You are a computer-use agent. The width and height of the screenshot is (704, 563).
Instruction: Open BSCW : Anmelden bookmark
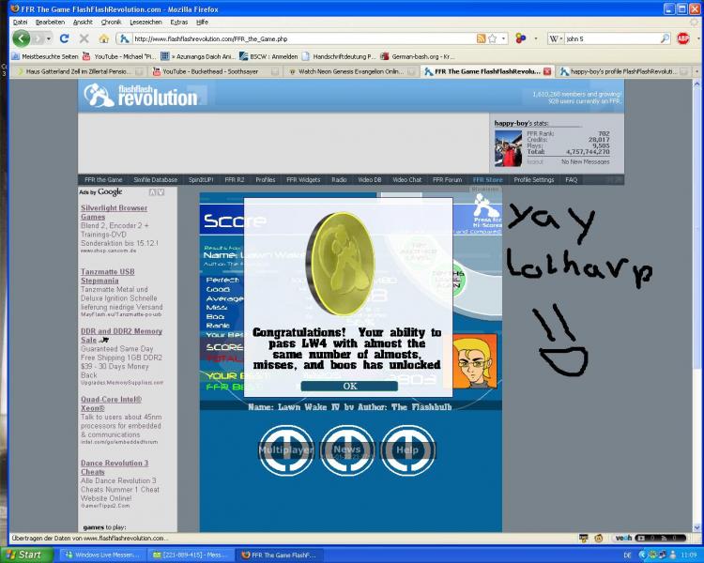(269, 56)
